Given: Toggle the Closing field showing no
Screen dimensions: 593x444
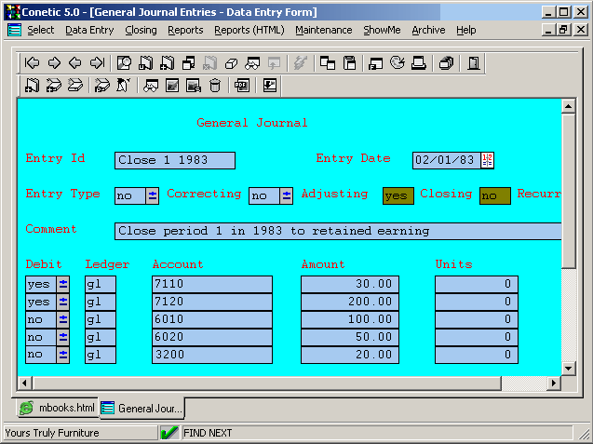Looking at the screenshot, I should point(494,195).
